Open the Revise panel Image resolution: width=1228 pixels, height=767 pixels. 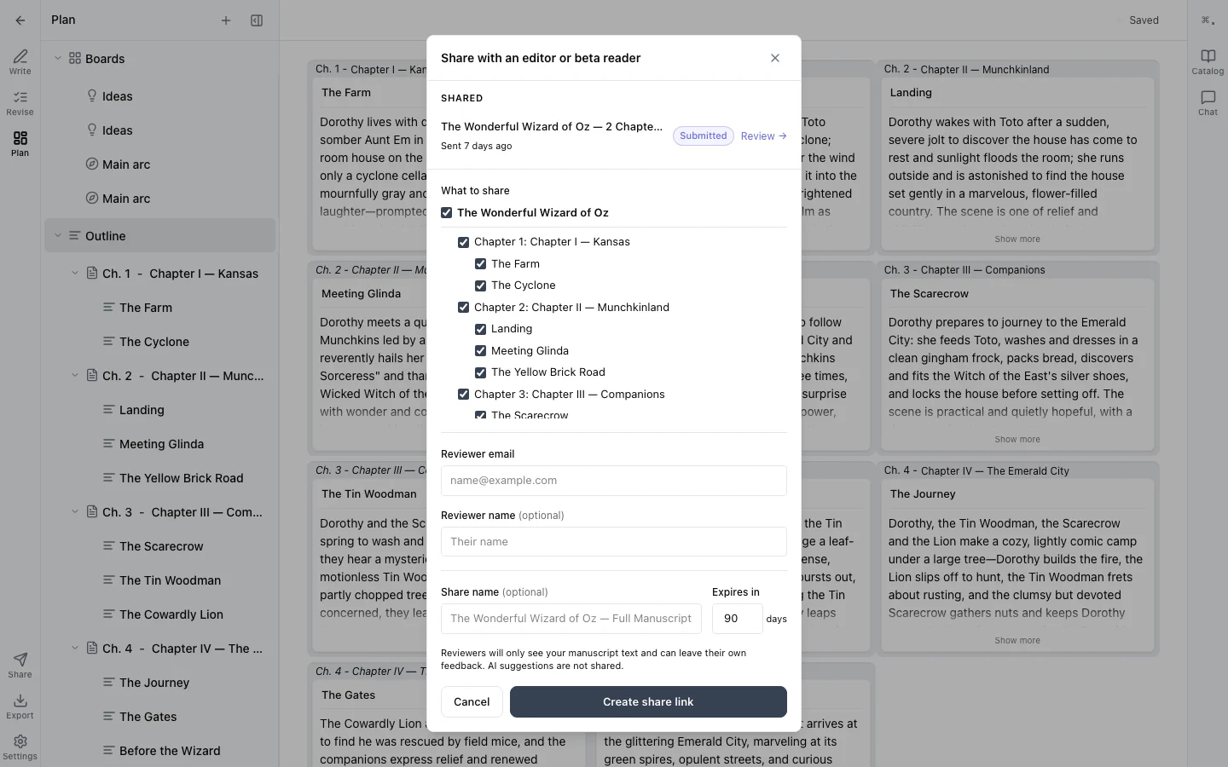20,103
